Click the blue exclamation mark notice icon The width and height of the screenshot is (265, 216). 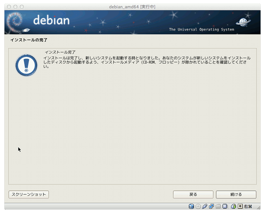click(x=26, y=65)
